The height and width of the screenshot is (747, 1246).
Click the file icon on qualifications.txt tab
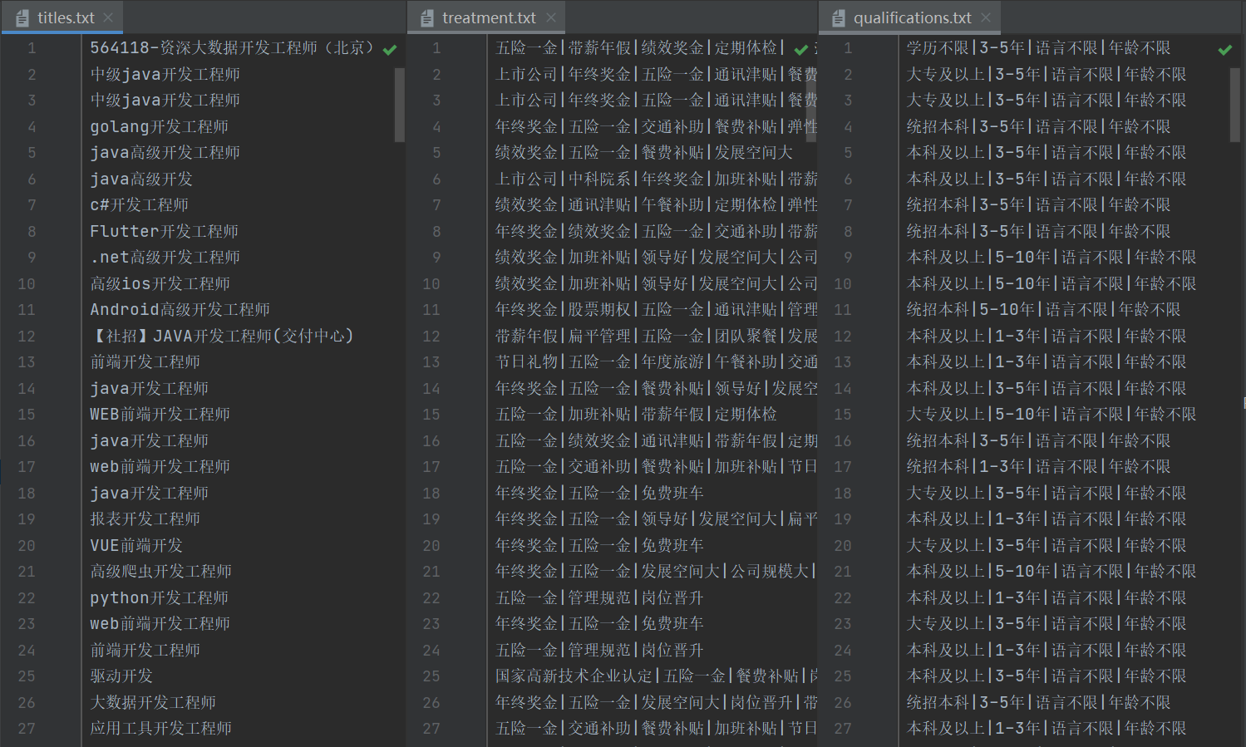(x=839, y=17)
